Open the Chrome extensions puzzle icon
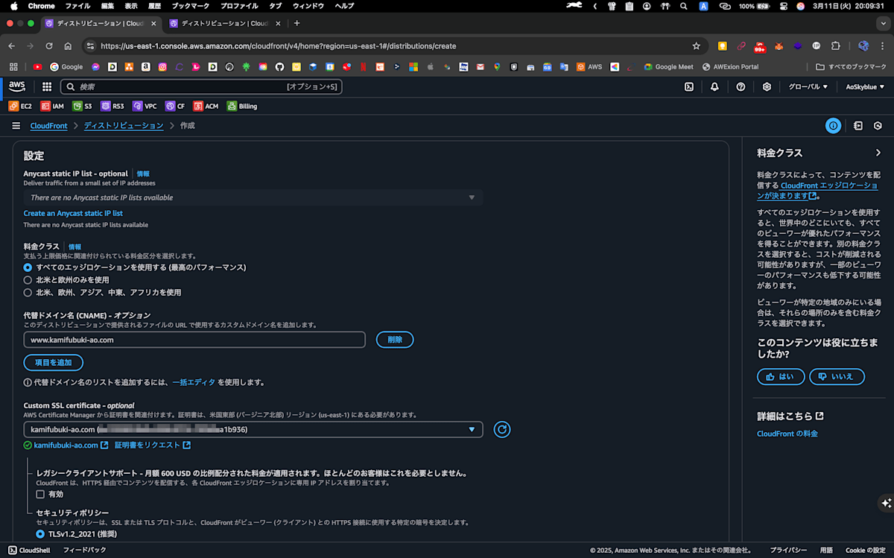The height and width of the screenshot is (558, 894). [835, 45]
